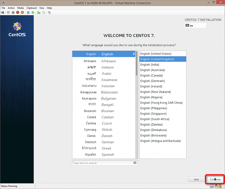225x189 pixels.
Task: Open the Help menu
Action: [x=49, y=8]
